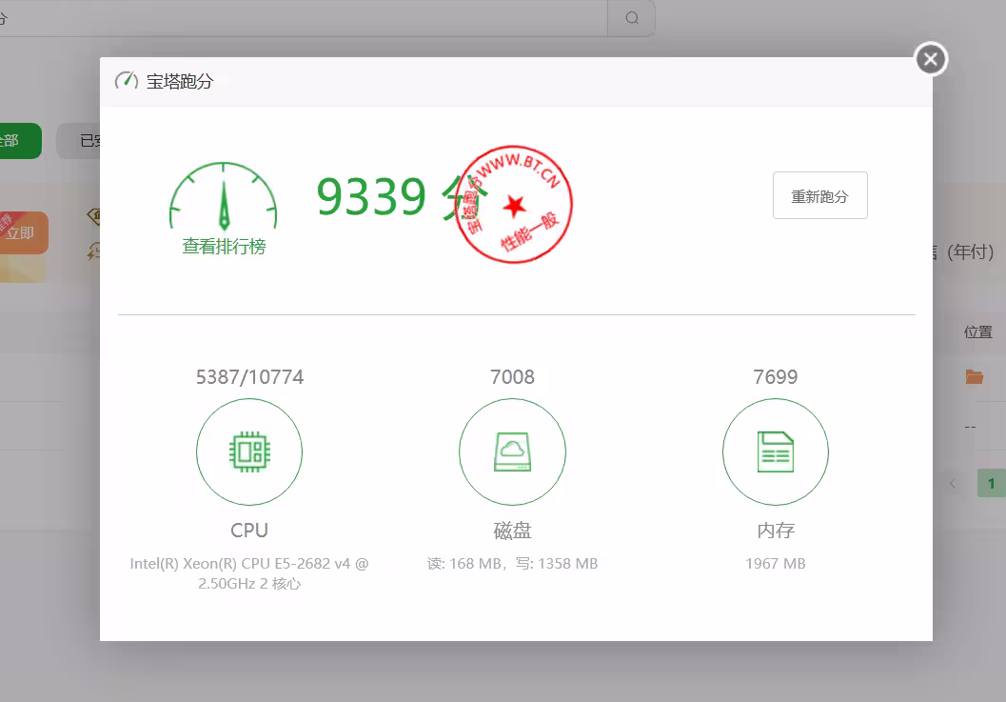The height and width of the screenshot is (702, 1006).
Task: Click the 重新跑分 button
Action: tap(819, 195)
